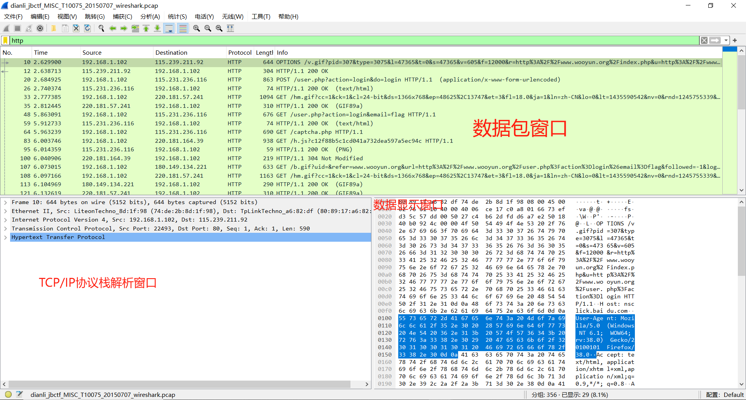Sort packets by Protocol column
The image size is (746, 400).
pos(240,52)
